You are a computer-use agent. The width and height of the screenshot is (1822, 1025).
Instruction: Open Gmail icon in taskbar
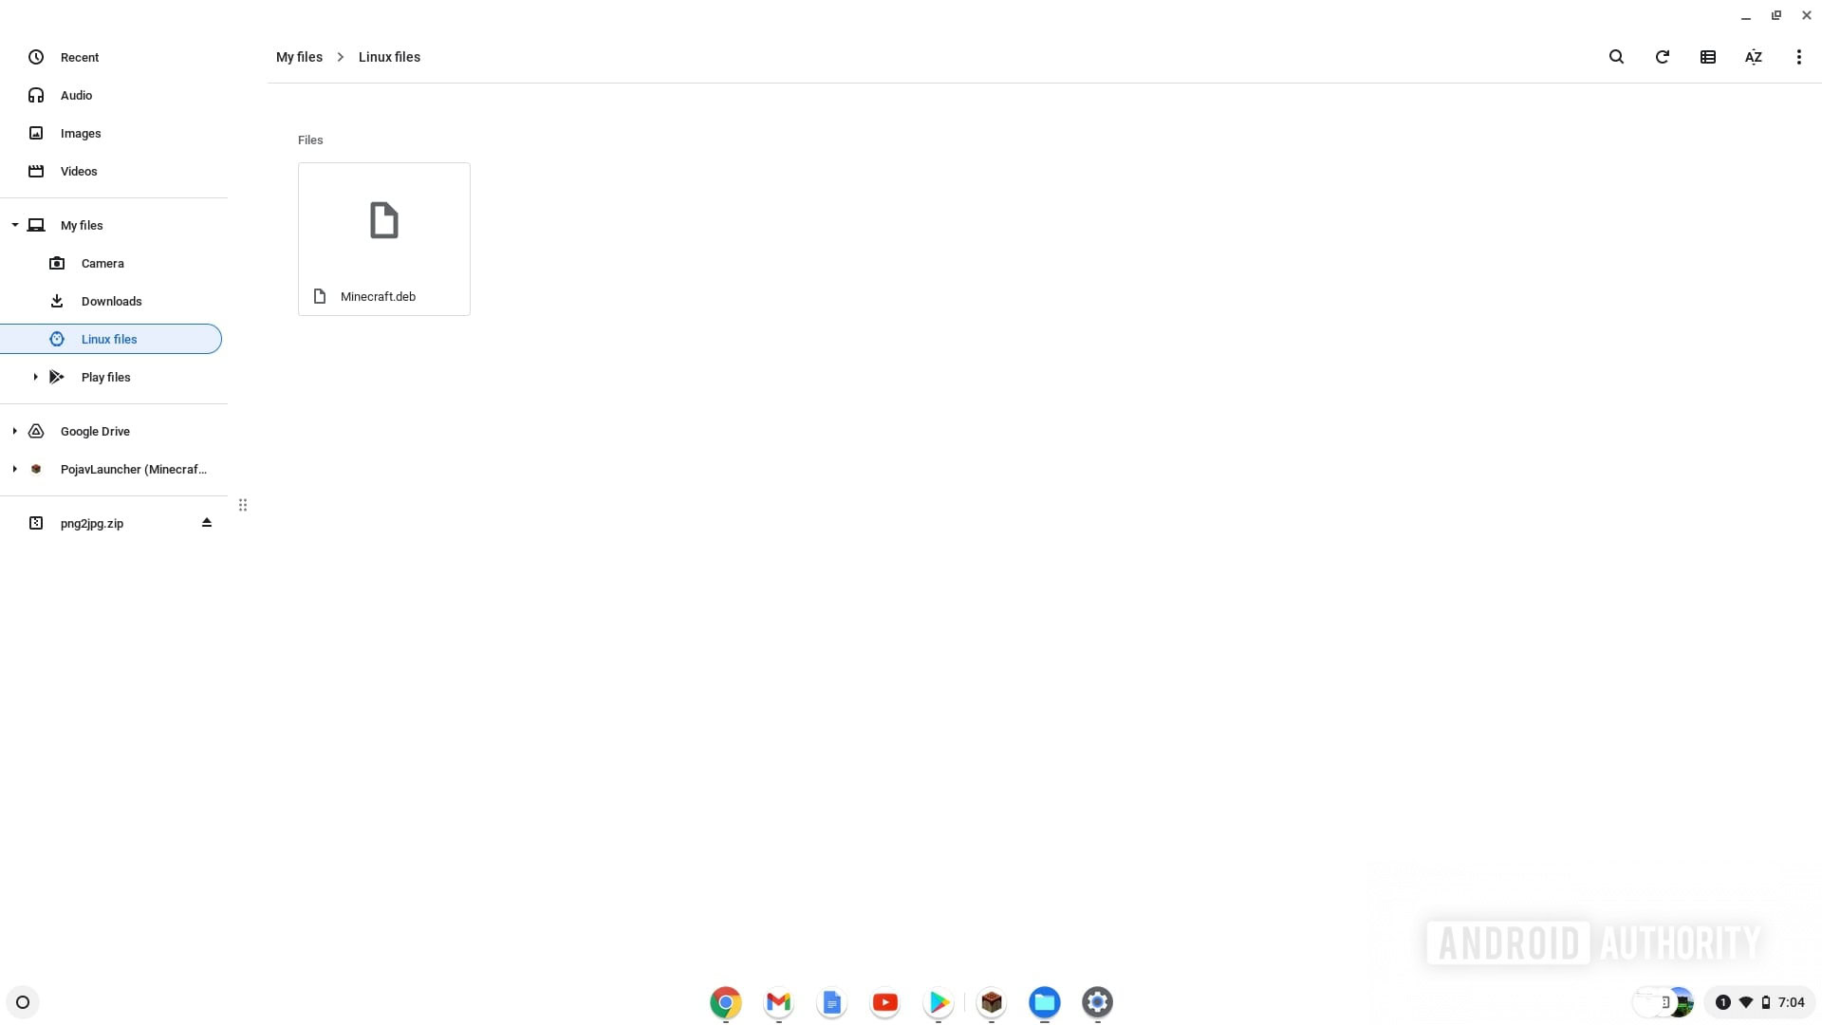pyautogui.click(x=778, y=1001)
